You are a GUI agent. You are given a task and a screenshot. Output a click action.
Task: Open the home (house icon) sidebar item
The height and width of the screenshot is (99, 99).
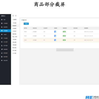pyautogui.click(x=5, y=20)
